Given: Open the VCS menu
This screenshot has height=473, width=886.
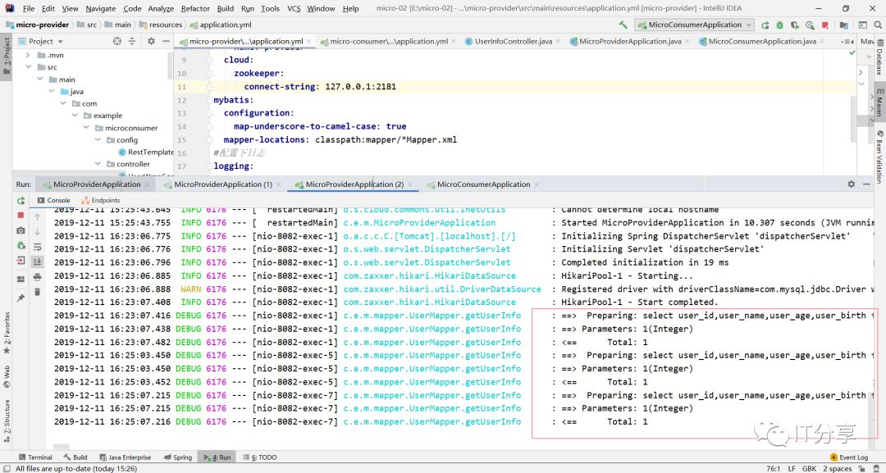Looking at the screenshot, I should pos(294,8).
